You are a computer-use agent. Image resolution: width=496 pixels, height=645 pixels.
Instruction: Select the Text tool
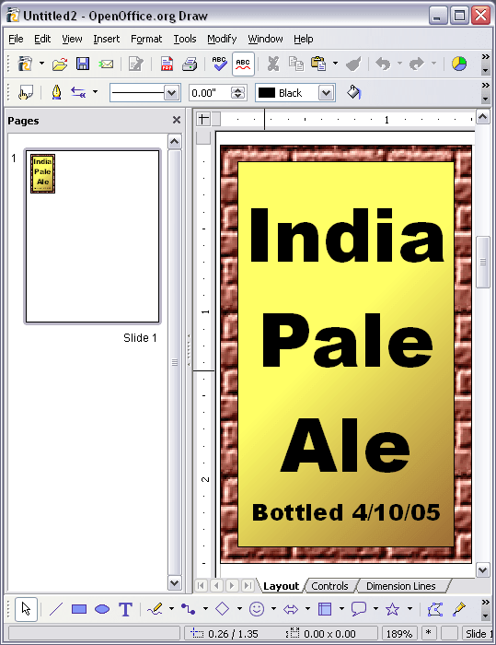[x=125, y=609]
